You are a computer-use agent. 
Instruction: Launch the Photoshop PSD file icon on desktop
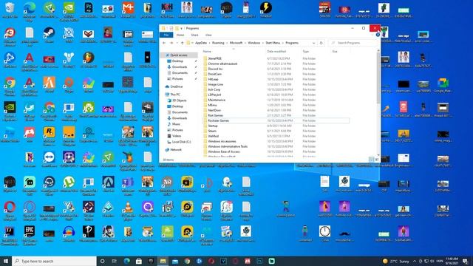(x=89, y=9)
